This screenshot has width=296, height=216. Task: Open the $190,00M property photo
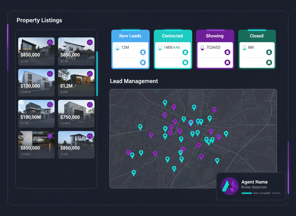click(36, 114)
